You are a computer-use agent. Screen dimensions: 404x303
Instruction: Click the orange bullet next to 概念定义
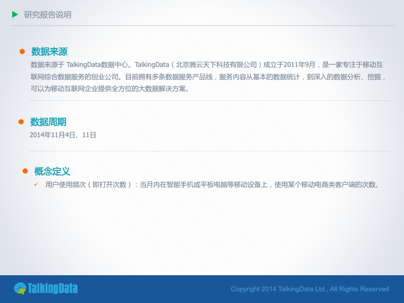pos(25,171)
